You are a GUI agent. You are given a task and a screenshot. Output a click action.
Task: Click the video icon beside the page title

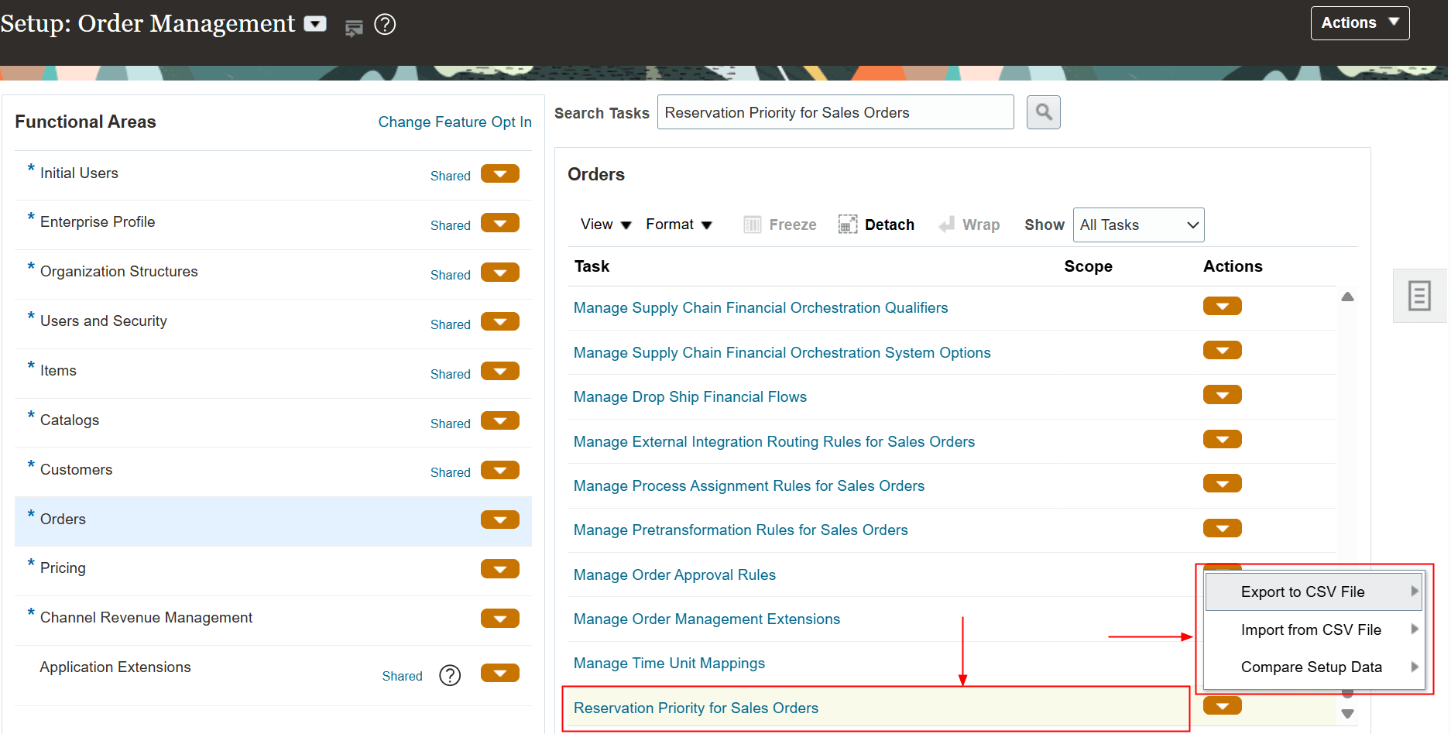314,23
